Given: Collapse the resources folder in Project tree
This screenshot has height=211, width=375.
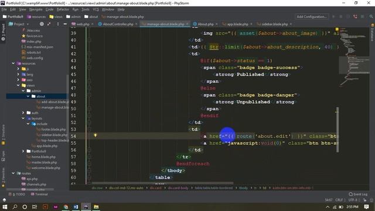Looking at the screenshot, I should 13,63.
